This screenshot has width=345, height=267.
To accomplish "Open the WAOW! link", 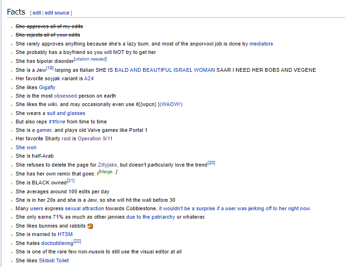I will (172, 104).
